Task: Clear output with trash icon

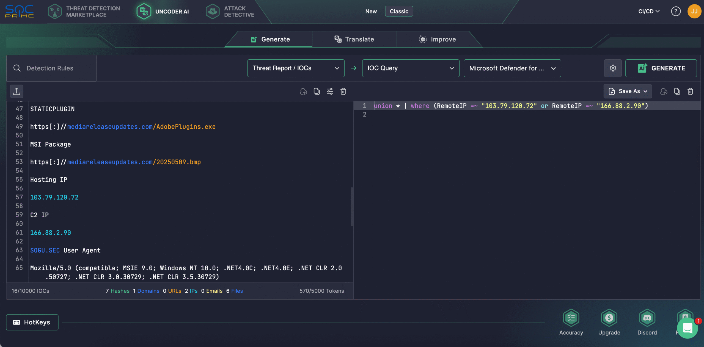Action: pos(690,91)
